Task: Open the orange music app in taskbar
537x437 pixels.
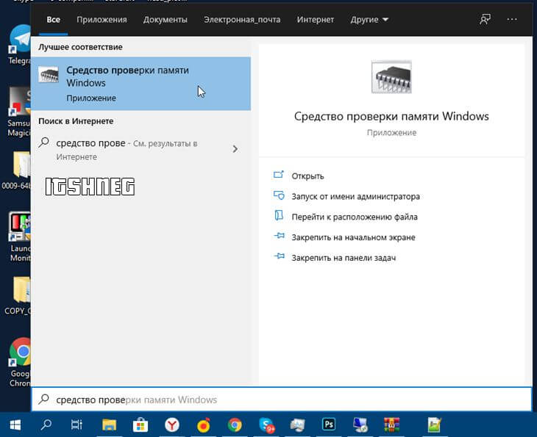Action: point(204,425)
